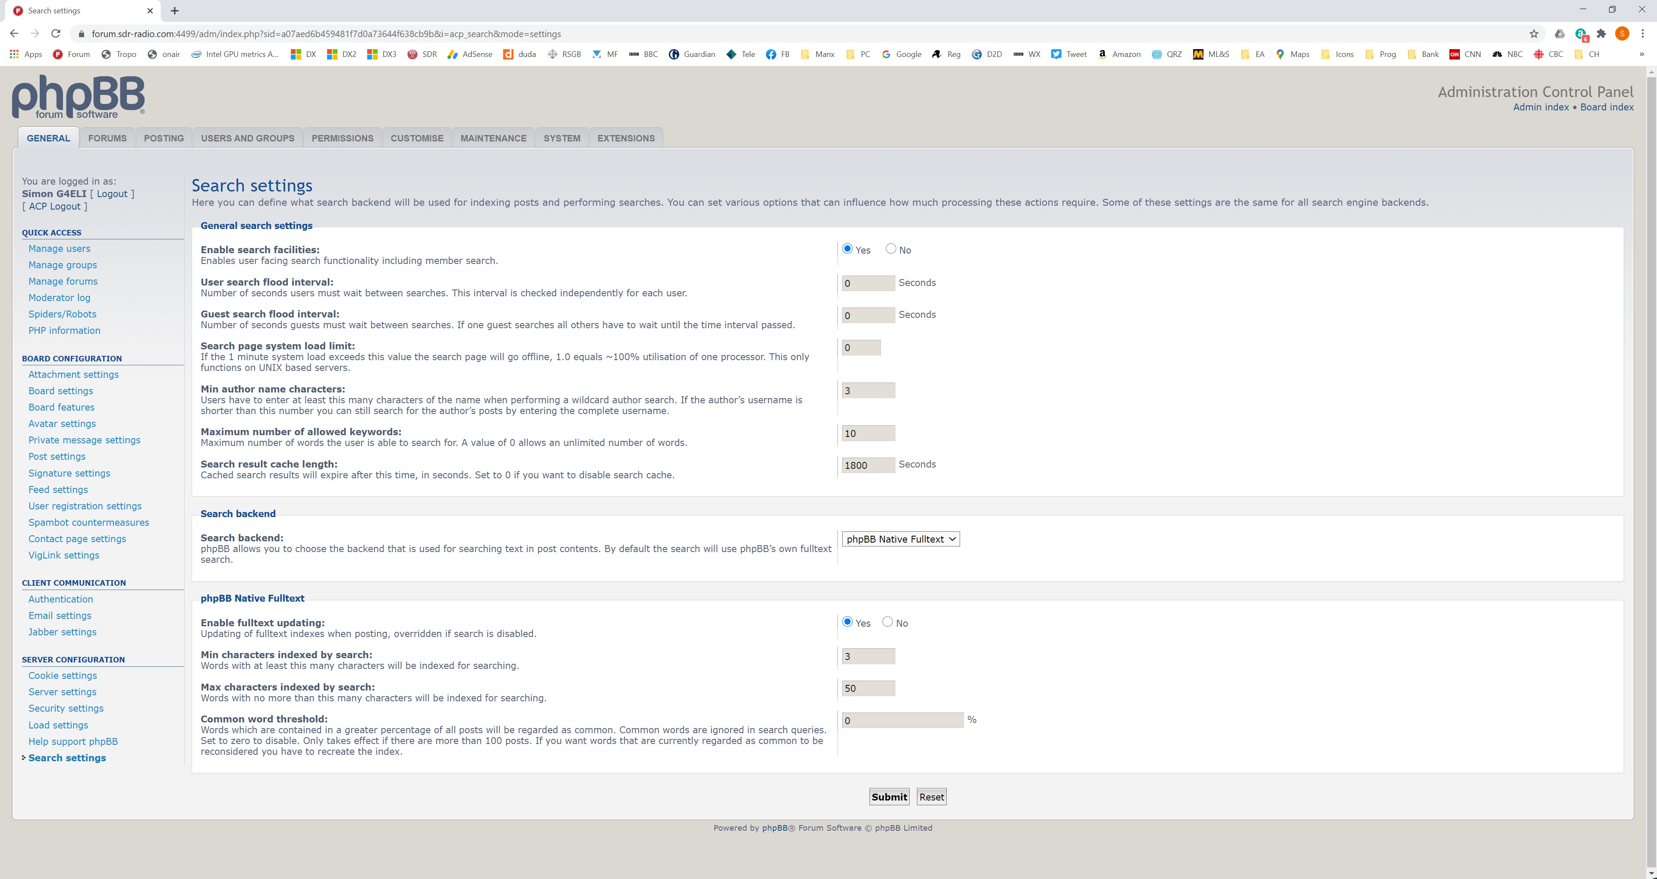This screenshot has height=879, width=1657.
Task: Click the Common word threshold field
Action: pos(902,721)
